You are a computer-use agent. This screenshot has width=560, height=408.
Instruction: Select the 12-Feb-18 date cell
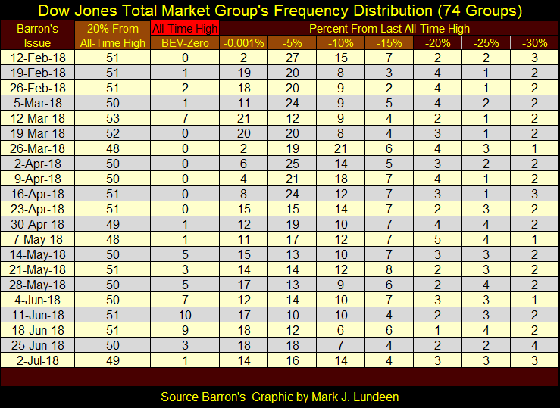[x=38, y=58]
